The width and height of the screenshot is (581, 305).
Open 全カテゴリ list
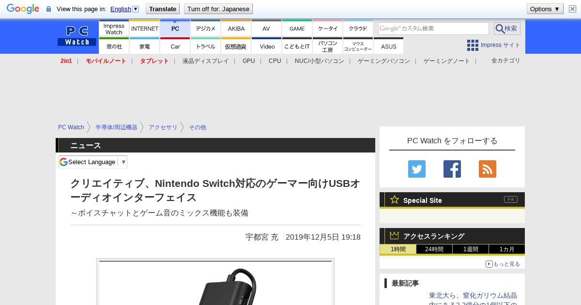505,61
